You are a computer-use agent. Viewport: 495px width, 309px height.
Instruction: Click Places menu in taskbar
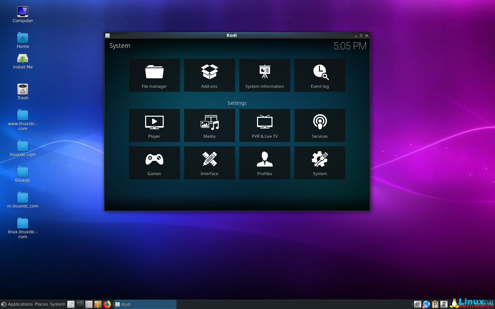(x=41, y=304)
